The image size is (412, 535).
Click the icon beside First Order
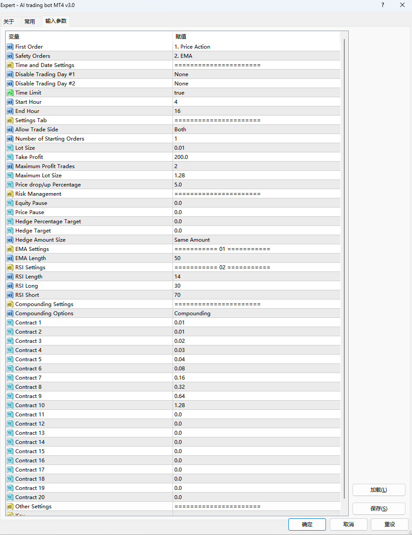click(10, 47)
